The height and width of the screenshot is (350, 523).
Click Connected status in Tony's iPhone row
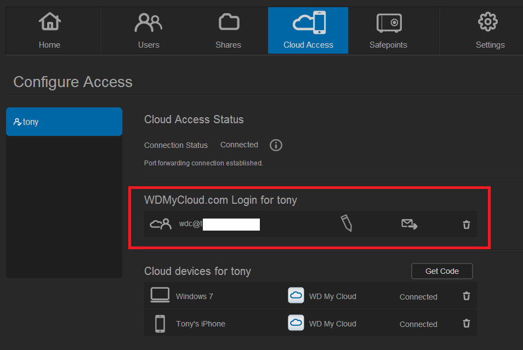point(418,324)
